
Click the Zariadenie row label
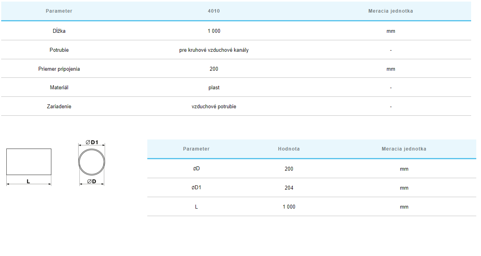coord(59,106)
